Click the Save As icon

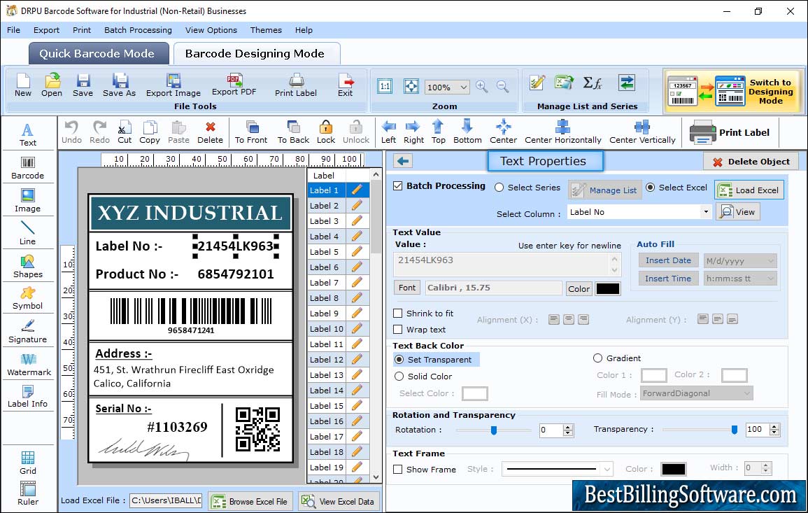click(x=119, y=85)
